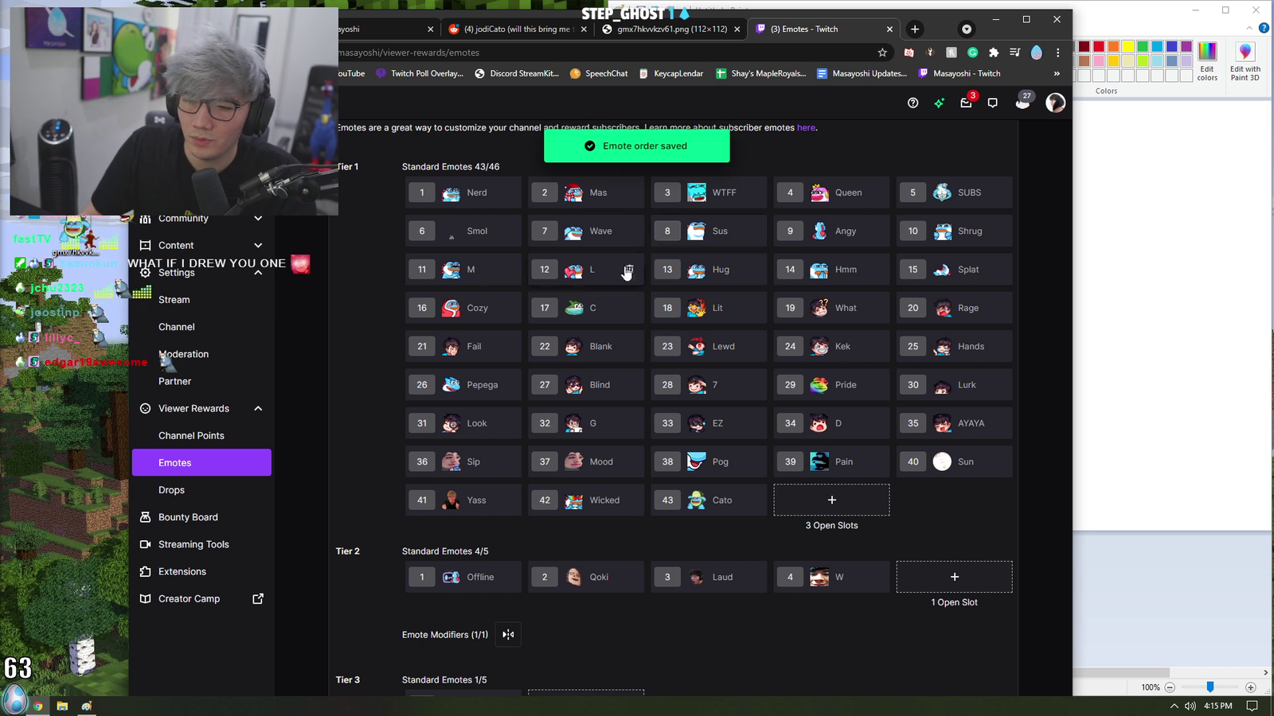
Task: Open the Masayoshi - Twitch bookmark
Action: coord(959,73)
